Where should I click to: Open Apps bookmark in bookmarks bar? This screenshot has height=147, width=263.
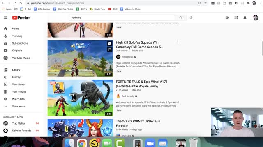coord(7,9)
